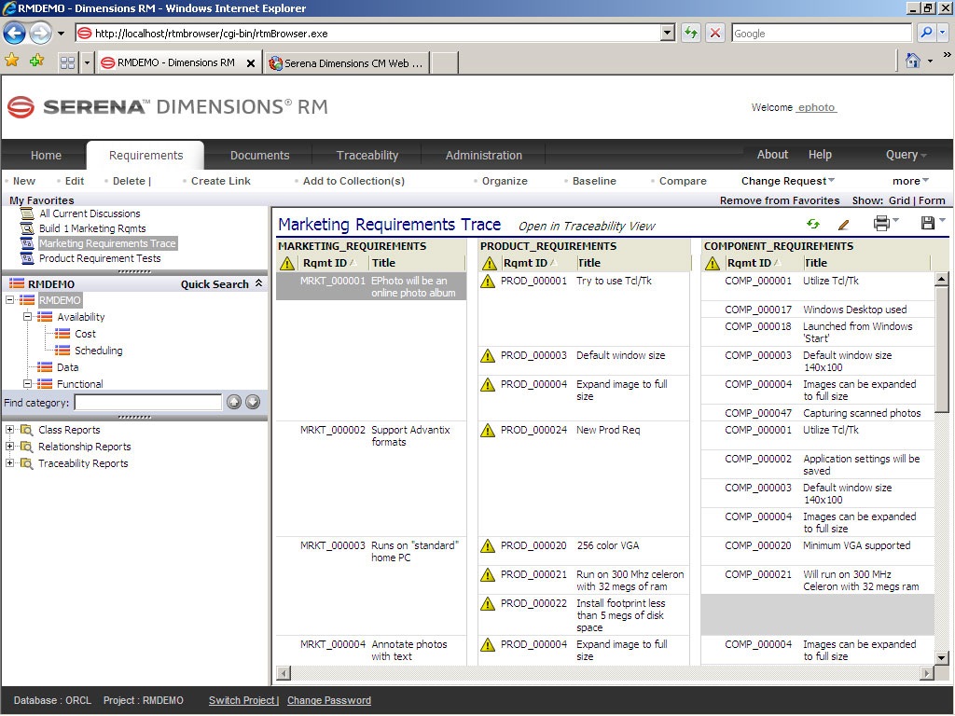Click Open in Traceability View link
Screen dimensions: 955x716
587,226
